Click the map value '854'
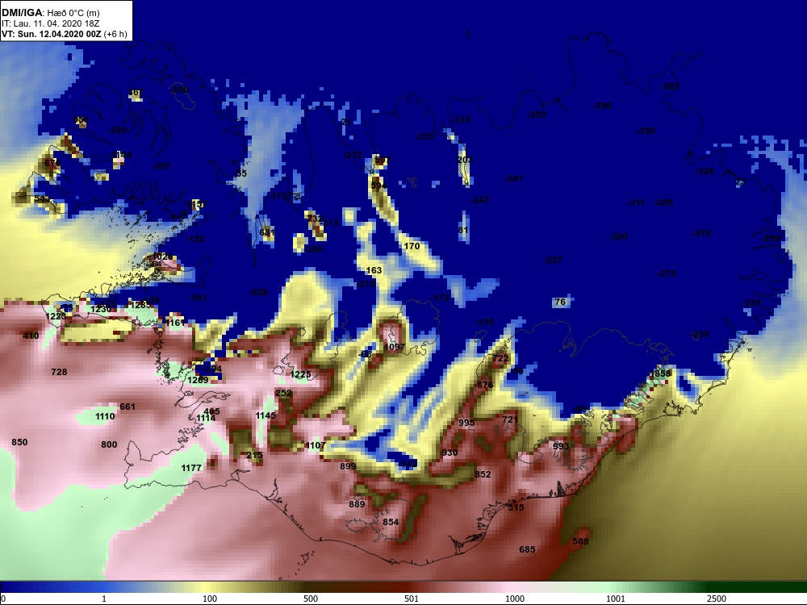 (391, 522)
